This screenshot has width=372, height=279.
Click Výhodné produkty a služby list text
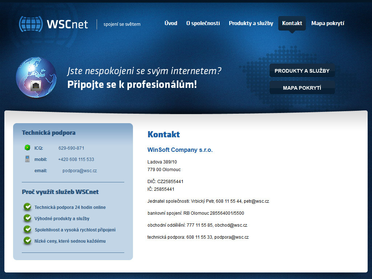pyautogui.click(x=62, y=218)
